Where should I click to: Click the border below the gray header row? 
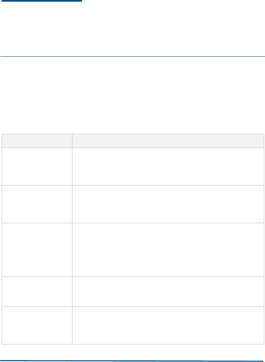[x=132, y=148]
